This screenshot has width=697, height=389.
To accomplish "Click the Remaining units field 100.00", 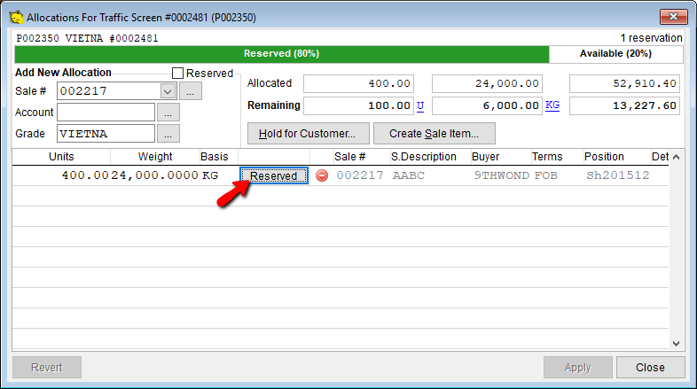I will [x=359, y=105].
